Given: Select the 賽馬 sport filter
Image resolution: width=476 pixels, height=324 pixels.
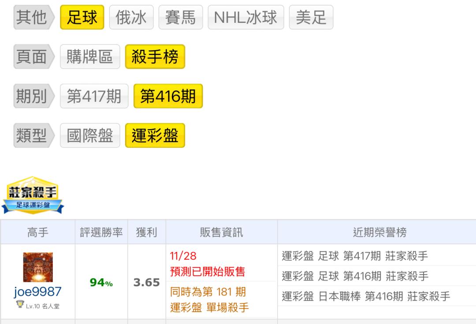Looking at the screenshot, I should 180,17.
